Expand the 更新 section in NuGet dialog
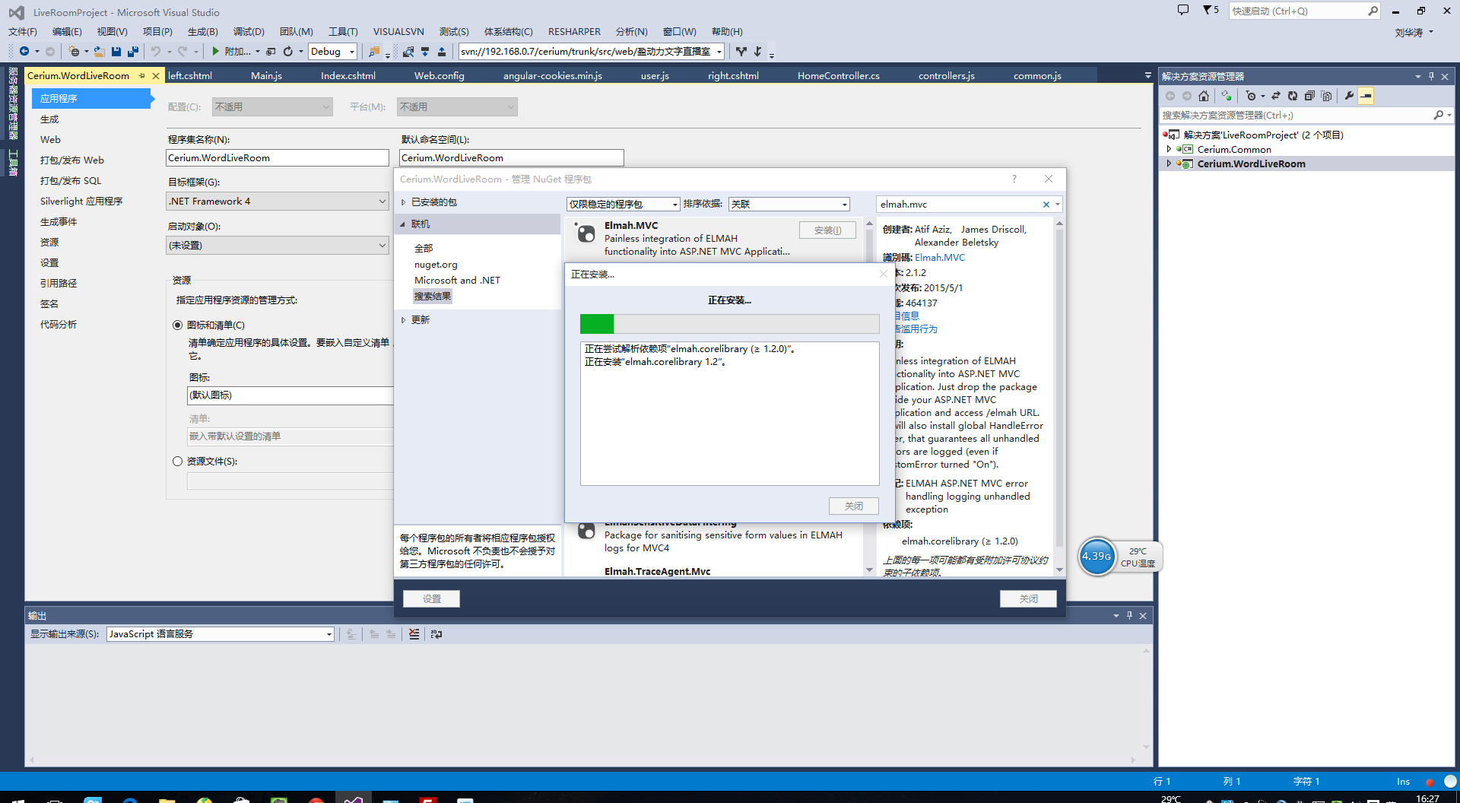The height and width of the screenshot is (803, 1460). pyautogui.click(x=404, y=320)
